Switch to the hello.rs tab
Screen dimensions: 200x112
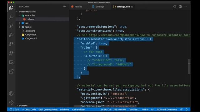(77, 7)
